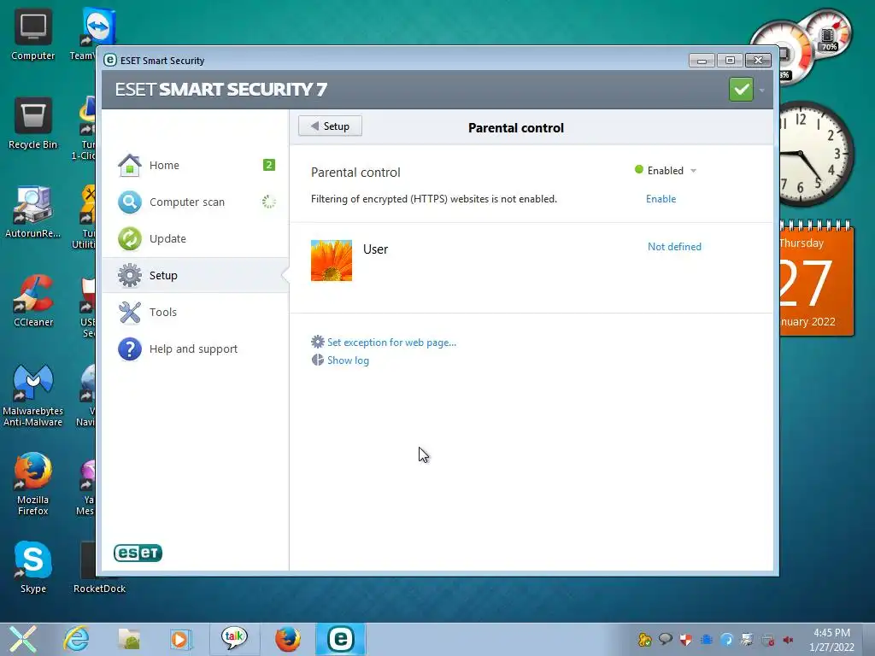Click the ESET logo at sidebar bottom
This screenshot has height=656, width=875.
point(138,553)
